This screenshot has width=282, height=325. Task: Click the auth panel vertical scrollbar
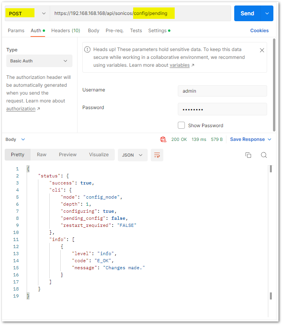point(274,85)
